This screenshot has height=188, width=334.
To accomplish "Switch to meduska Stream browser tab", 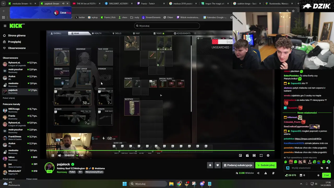I will click(x=22, y=4).
